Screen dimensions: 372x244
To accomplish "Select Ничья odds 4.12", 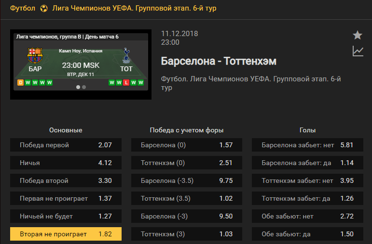I will [x=66, y=163].
